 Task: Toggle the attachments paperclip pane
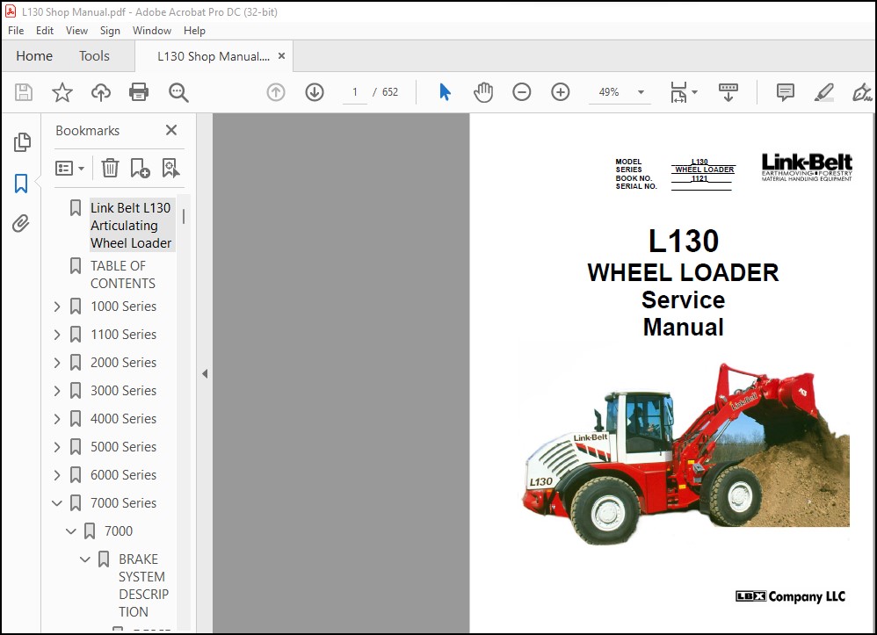click(21, 224)
